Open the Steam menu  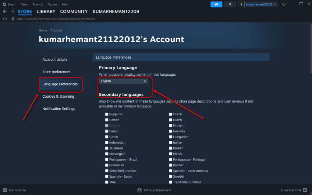pyautogui.click(x=12, y=4)
